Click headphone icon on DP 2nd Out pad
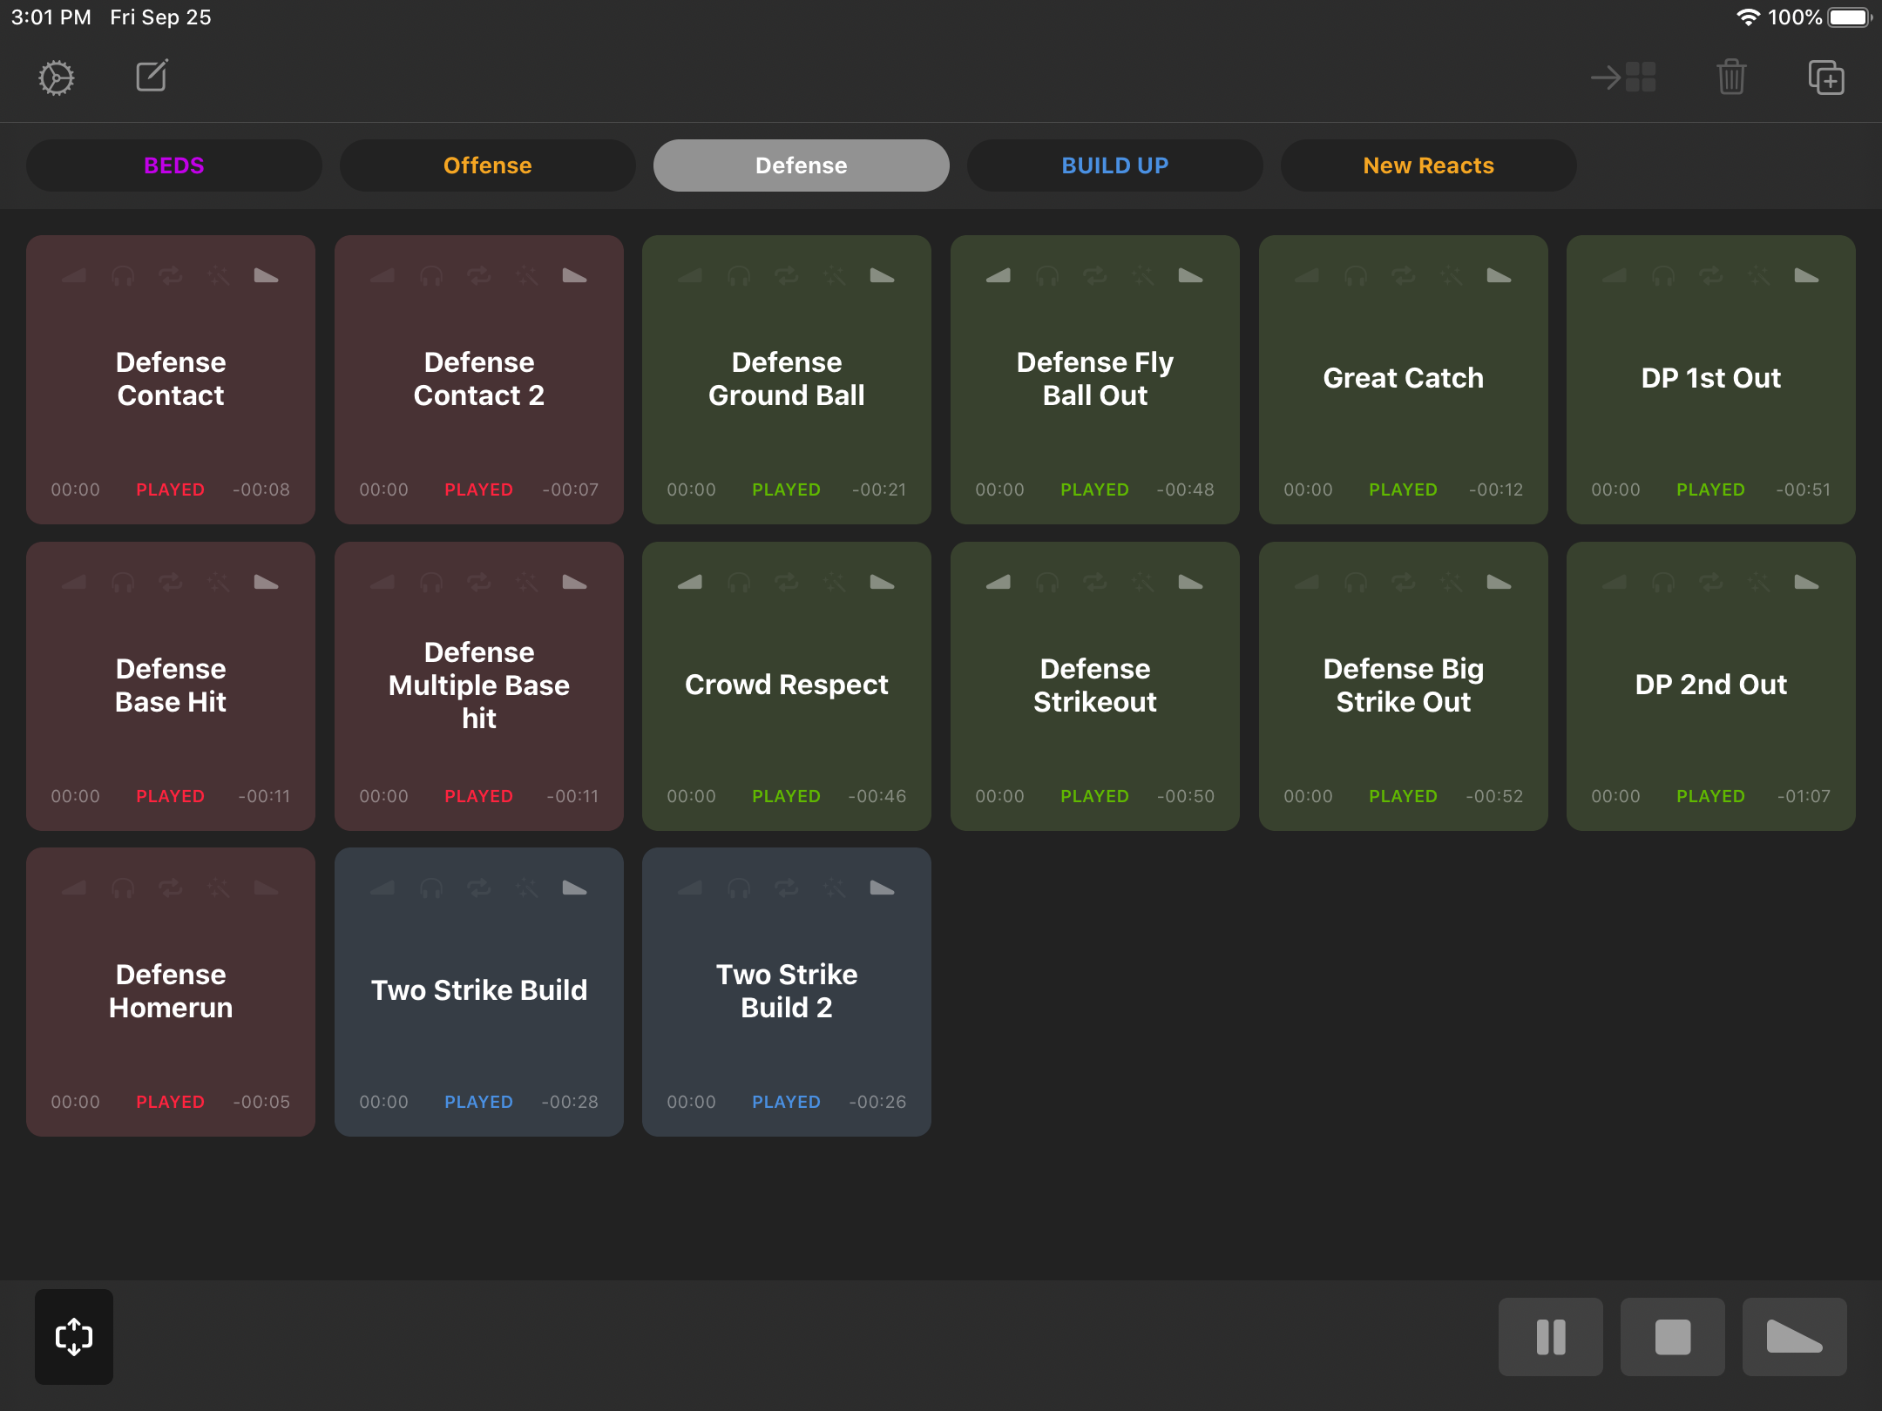Image resolution: width=1882 pixels, height=1411 pixels. click(1663, 582)
